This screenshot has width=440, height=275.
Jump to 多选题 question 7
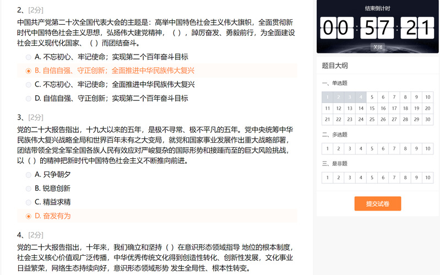(394, 149)
